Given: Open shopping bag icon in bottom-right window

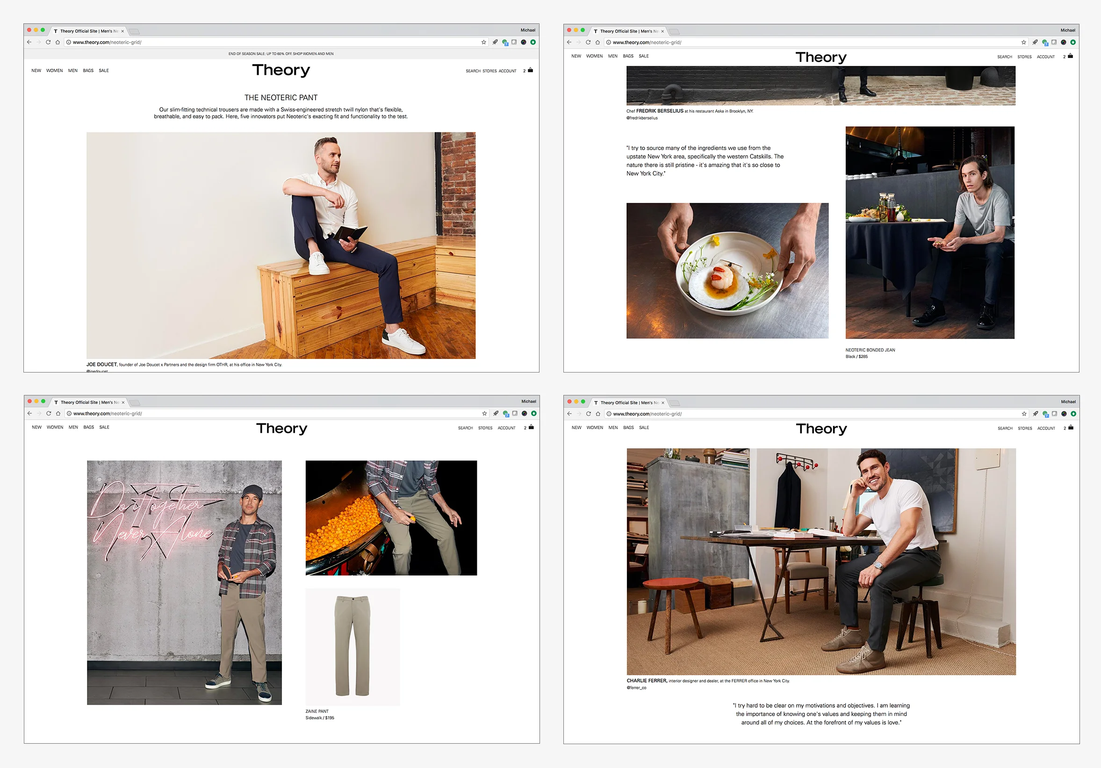Looking at the screenshot, I should click(x=1071, y=427).
